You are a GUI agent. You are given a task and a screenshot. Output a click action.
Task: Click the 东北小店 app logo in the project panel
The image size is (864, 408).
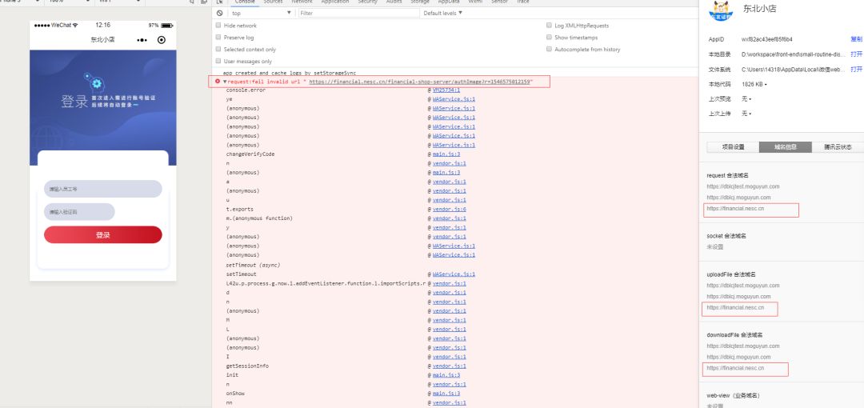721,10
